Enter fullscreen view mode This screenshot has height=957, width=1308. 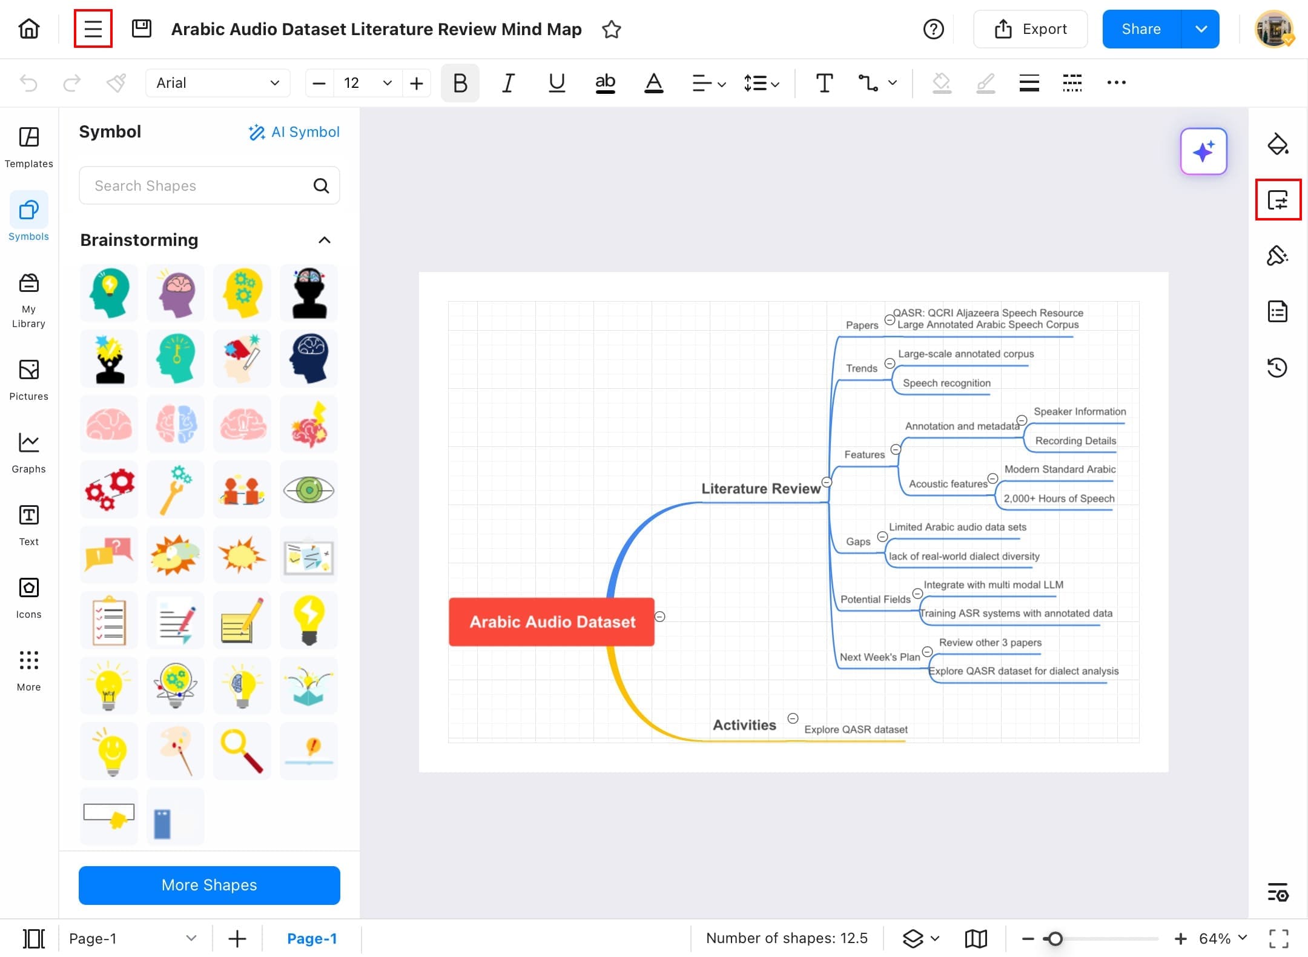[x=1278, y=938]
